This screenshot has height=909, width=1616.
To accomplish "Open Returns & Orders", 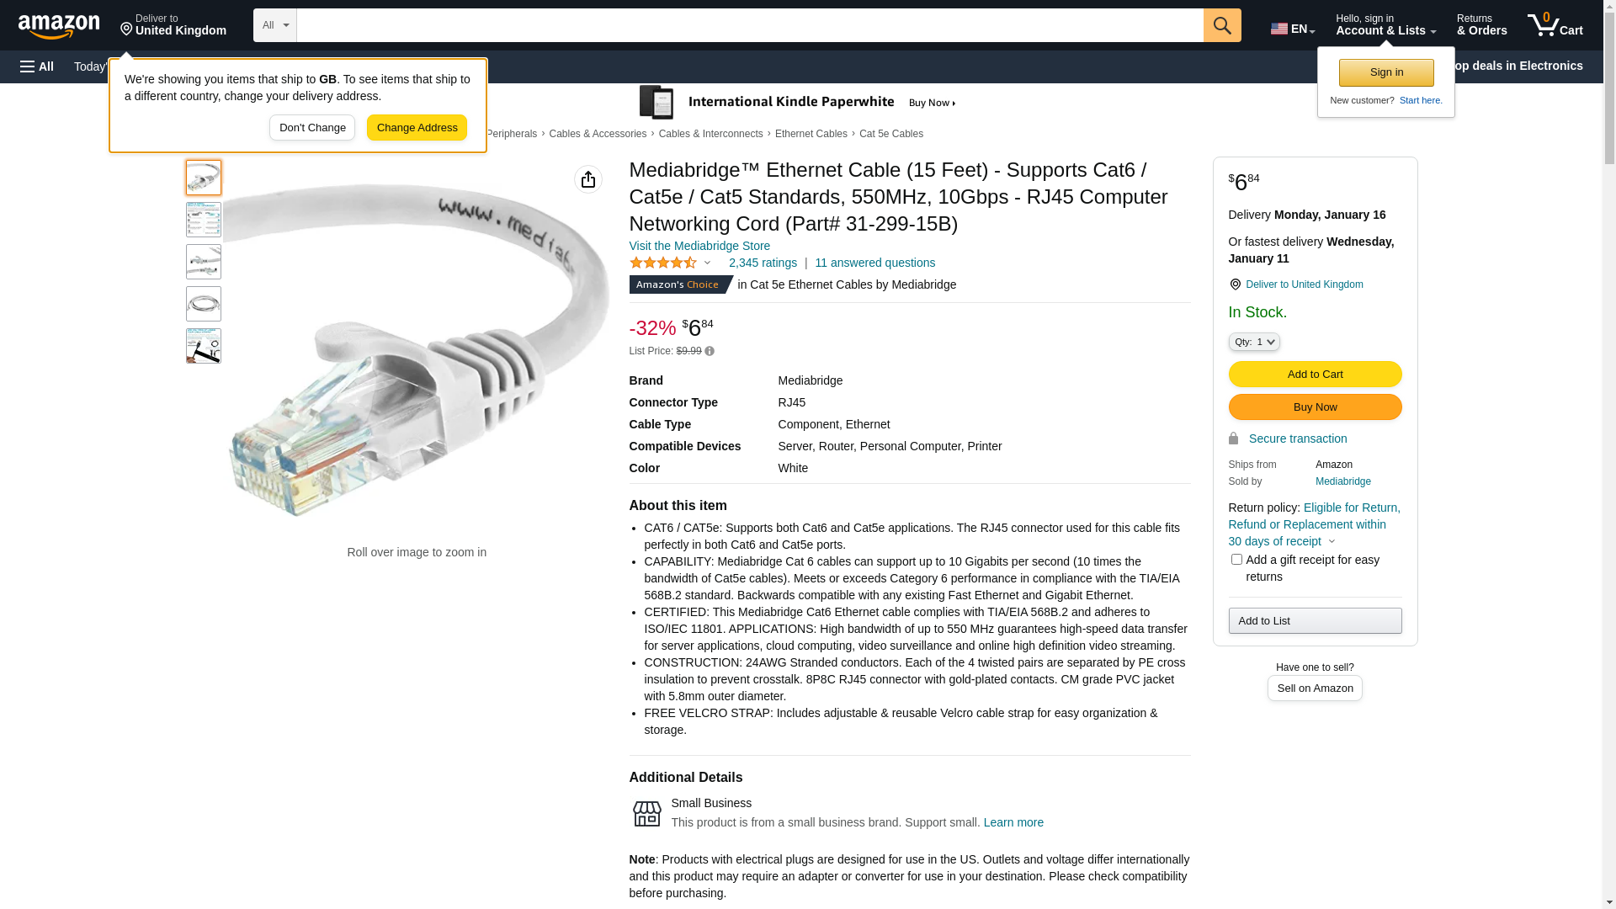I will click(1481, 25).
